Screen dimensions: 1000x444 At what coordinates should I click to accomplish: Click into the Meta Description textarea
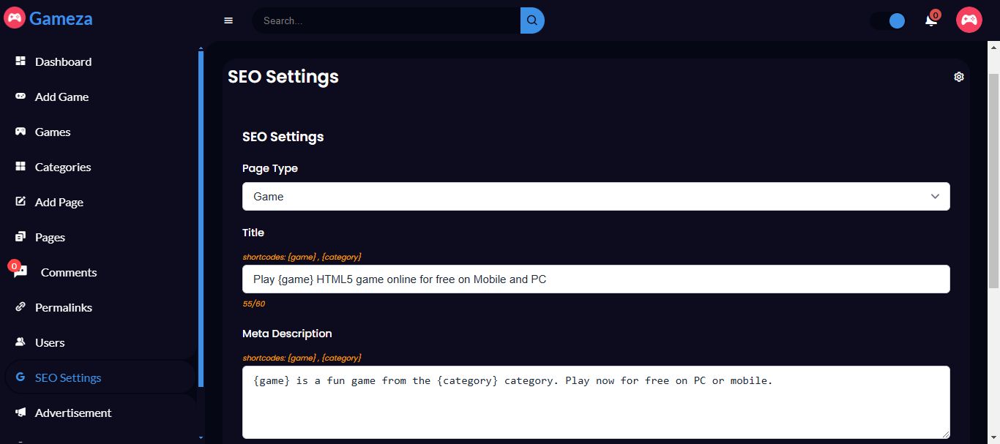(596, 402)
